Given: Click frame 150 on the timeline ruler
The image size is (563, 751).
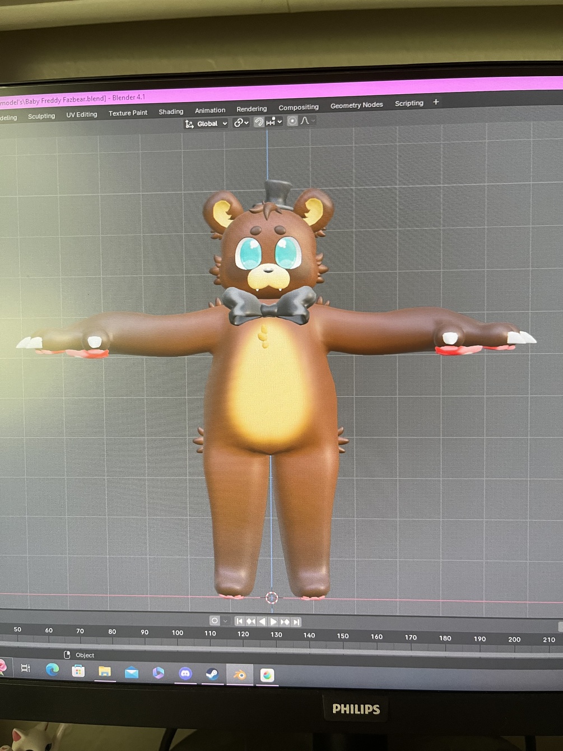Looking at the screenshot, I should coord(343,636).
